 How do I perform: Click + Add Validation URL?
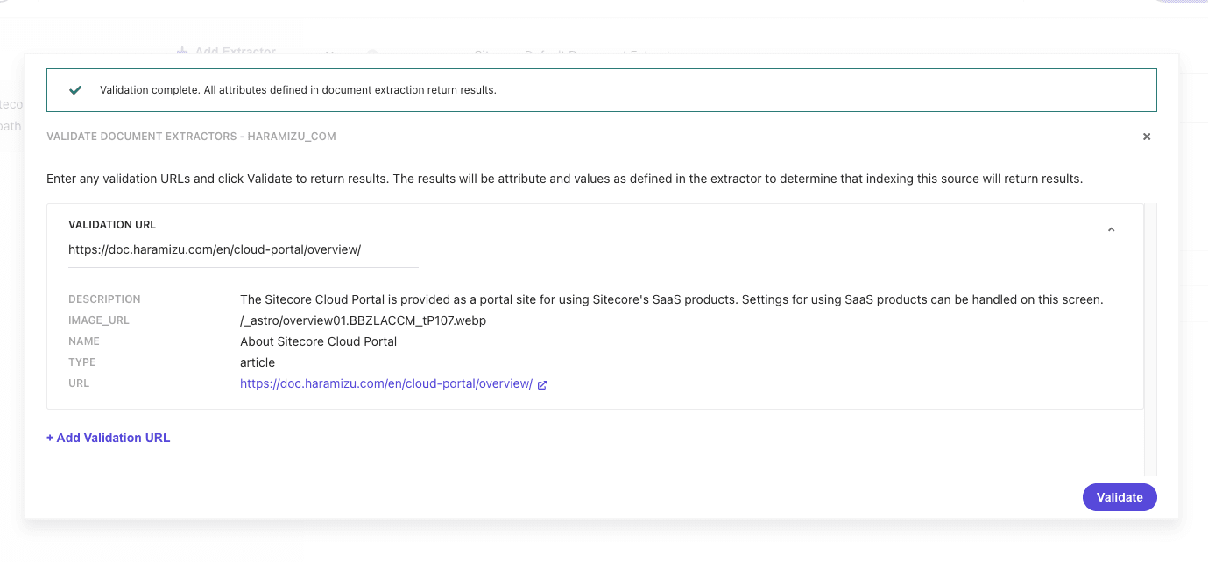(x=108, y=438)
